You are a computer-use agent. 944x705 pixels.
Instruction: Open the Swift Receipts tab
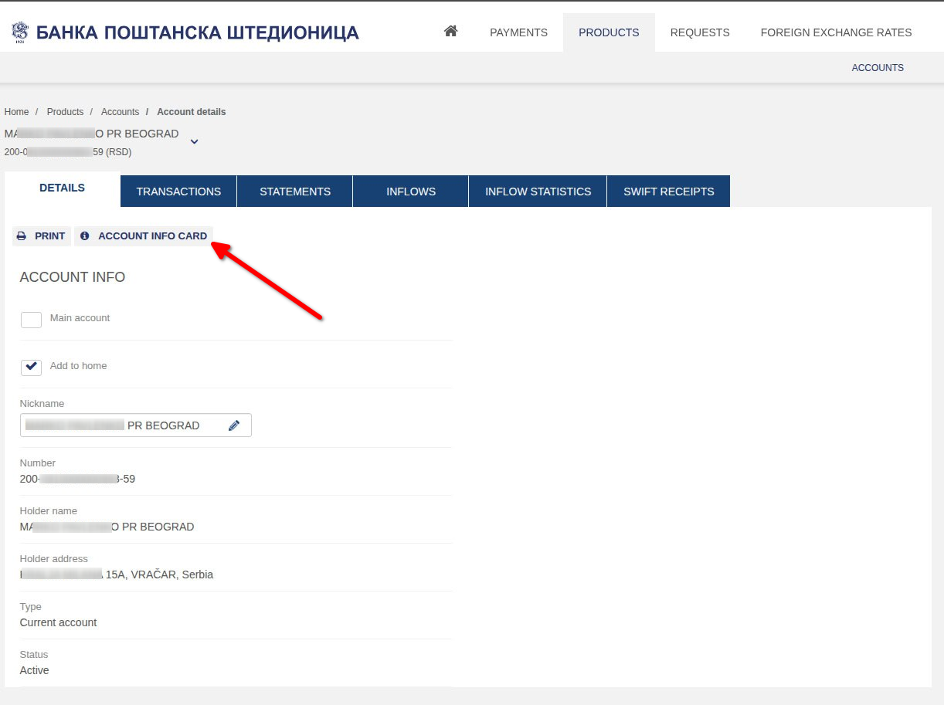click(668, 192)
